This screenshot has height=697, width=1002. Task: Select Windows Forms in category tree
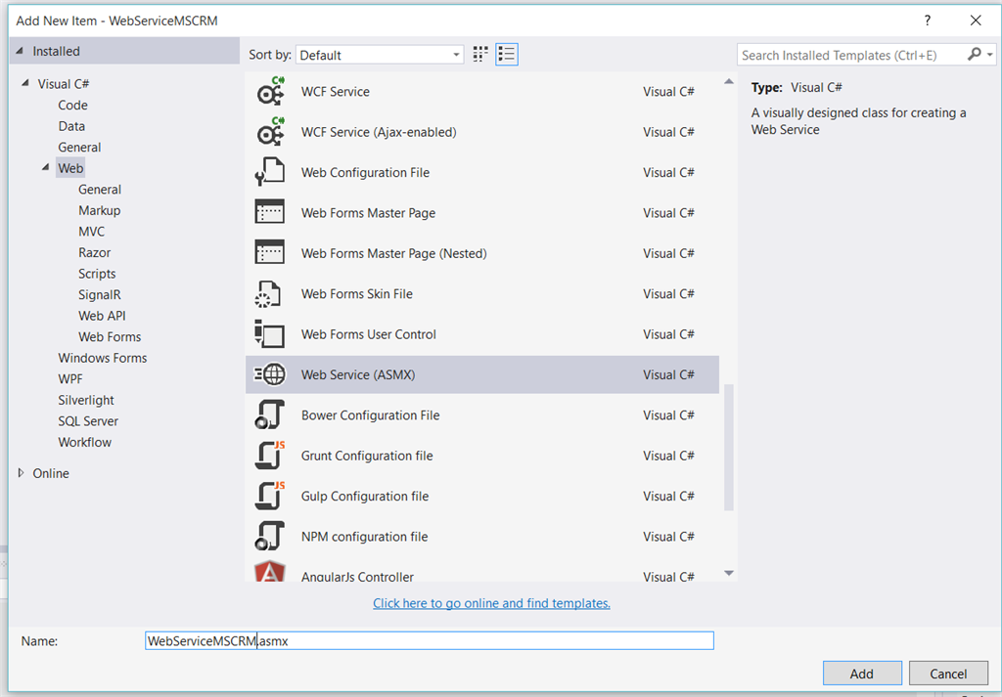102,358
